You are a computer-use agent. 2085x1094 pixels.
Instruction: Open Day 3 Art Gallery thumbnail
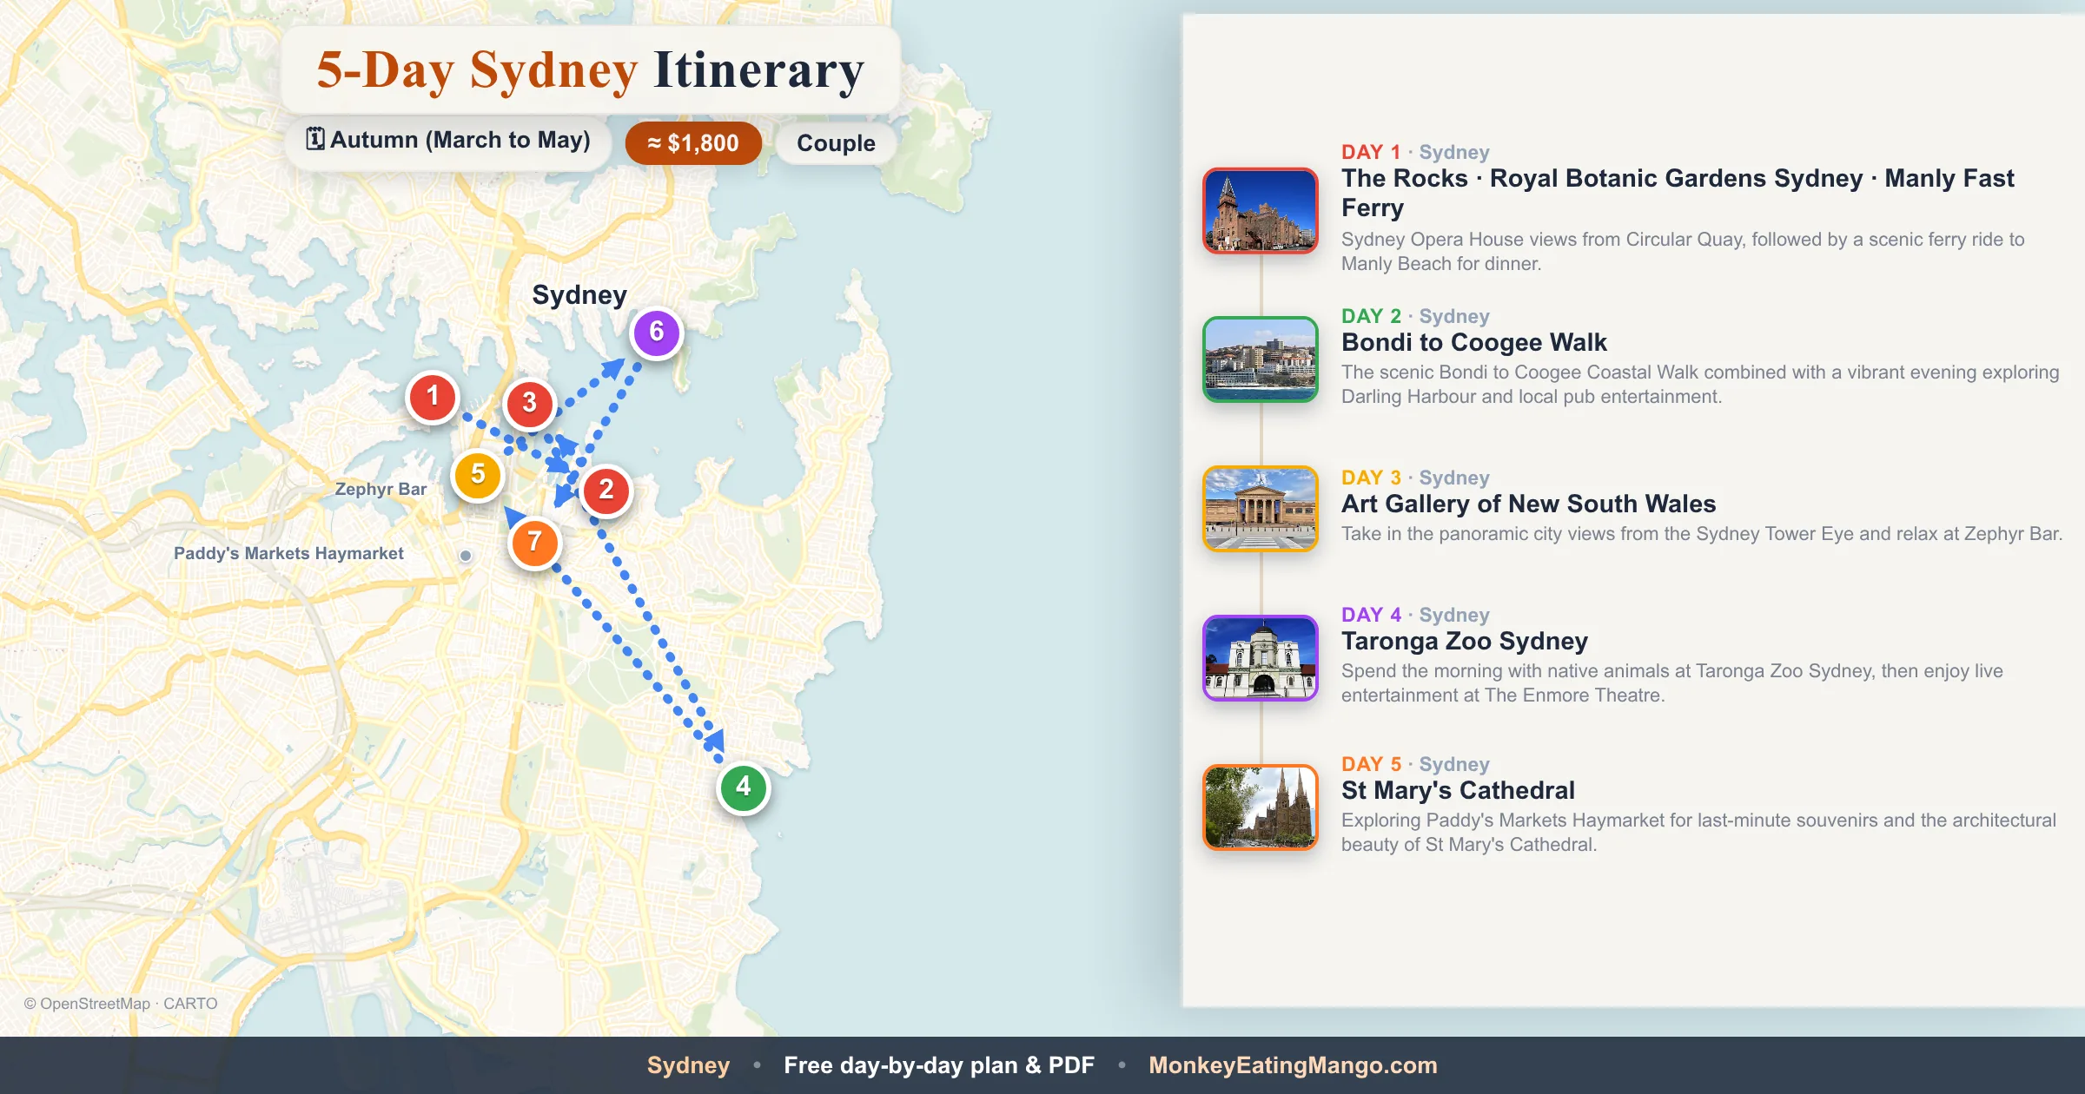coord(1261,509)
